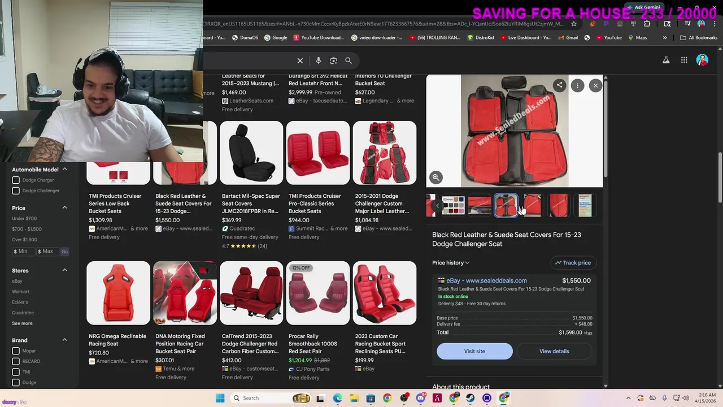This screenshot has height=407, width=723.
Task: Start voice search with microphone icon
Action: (x=319, y=60)
